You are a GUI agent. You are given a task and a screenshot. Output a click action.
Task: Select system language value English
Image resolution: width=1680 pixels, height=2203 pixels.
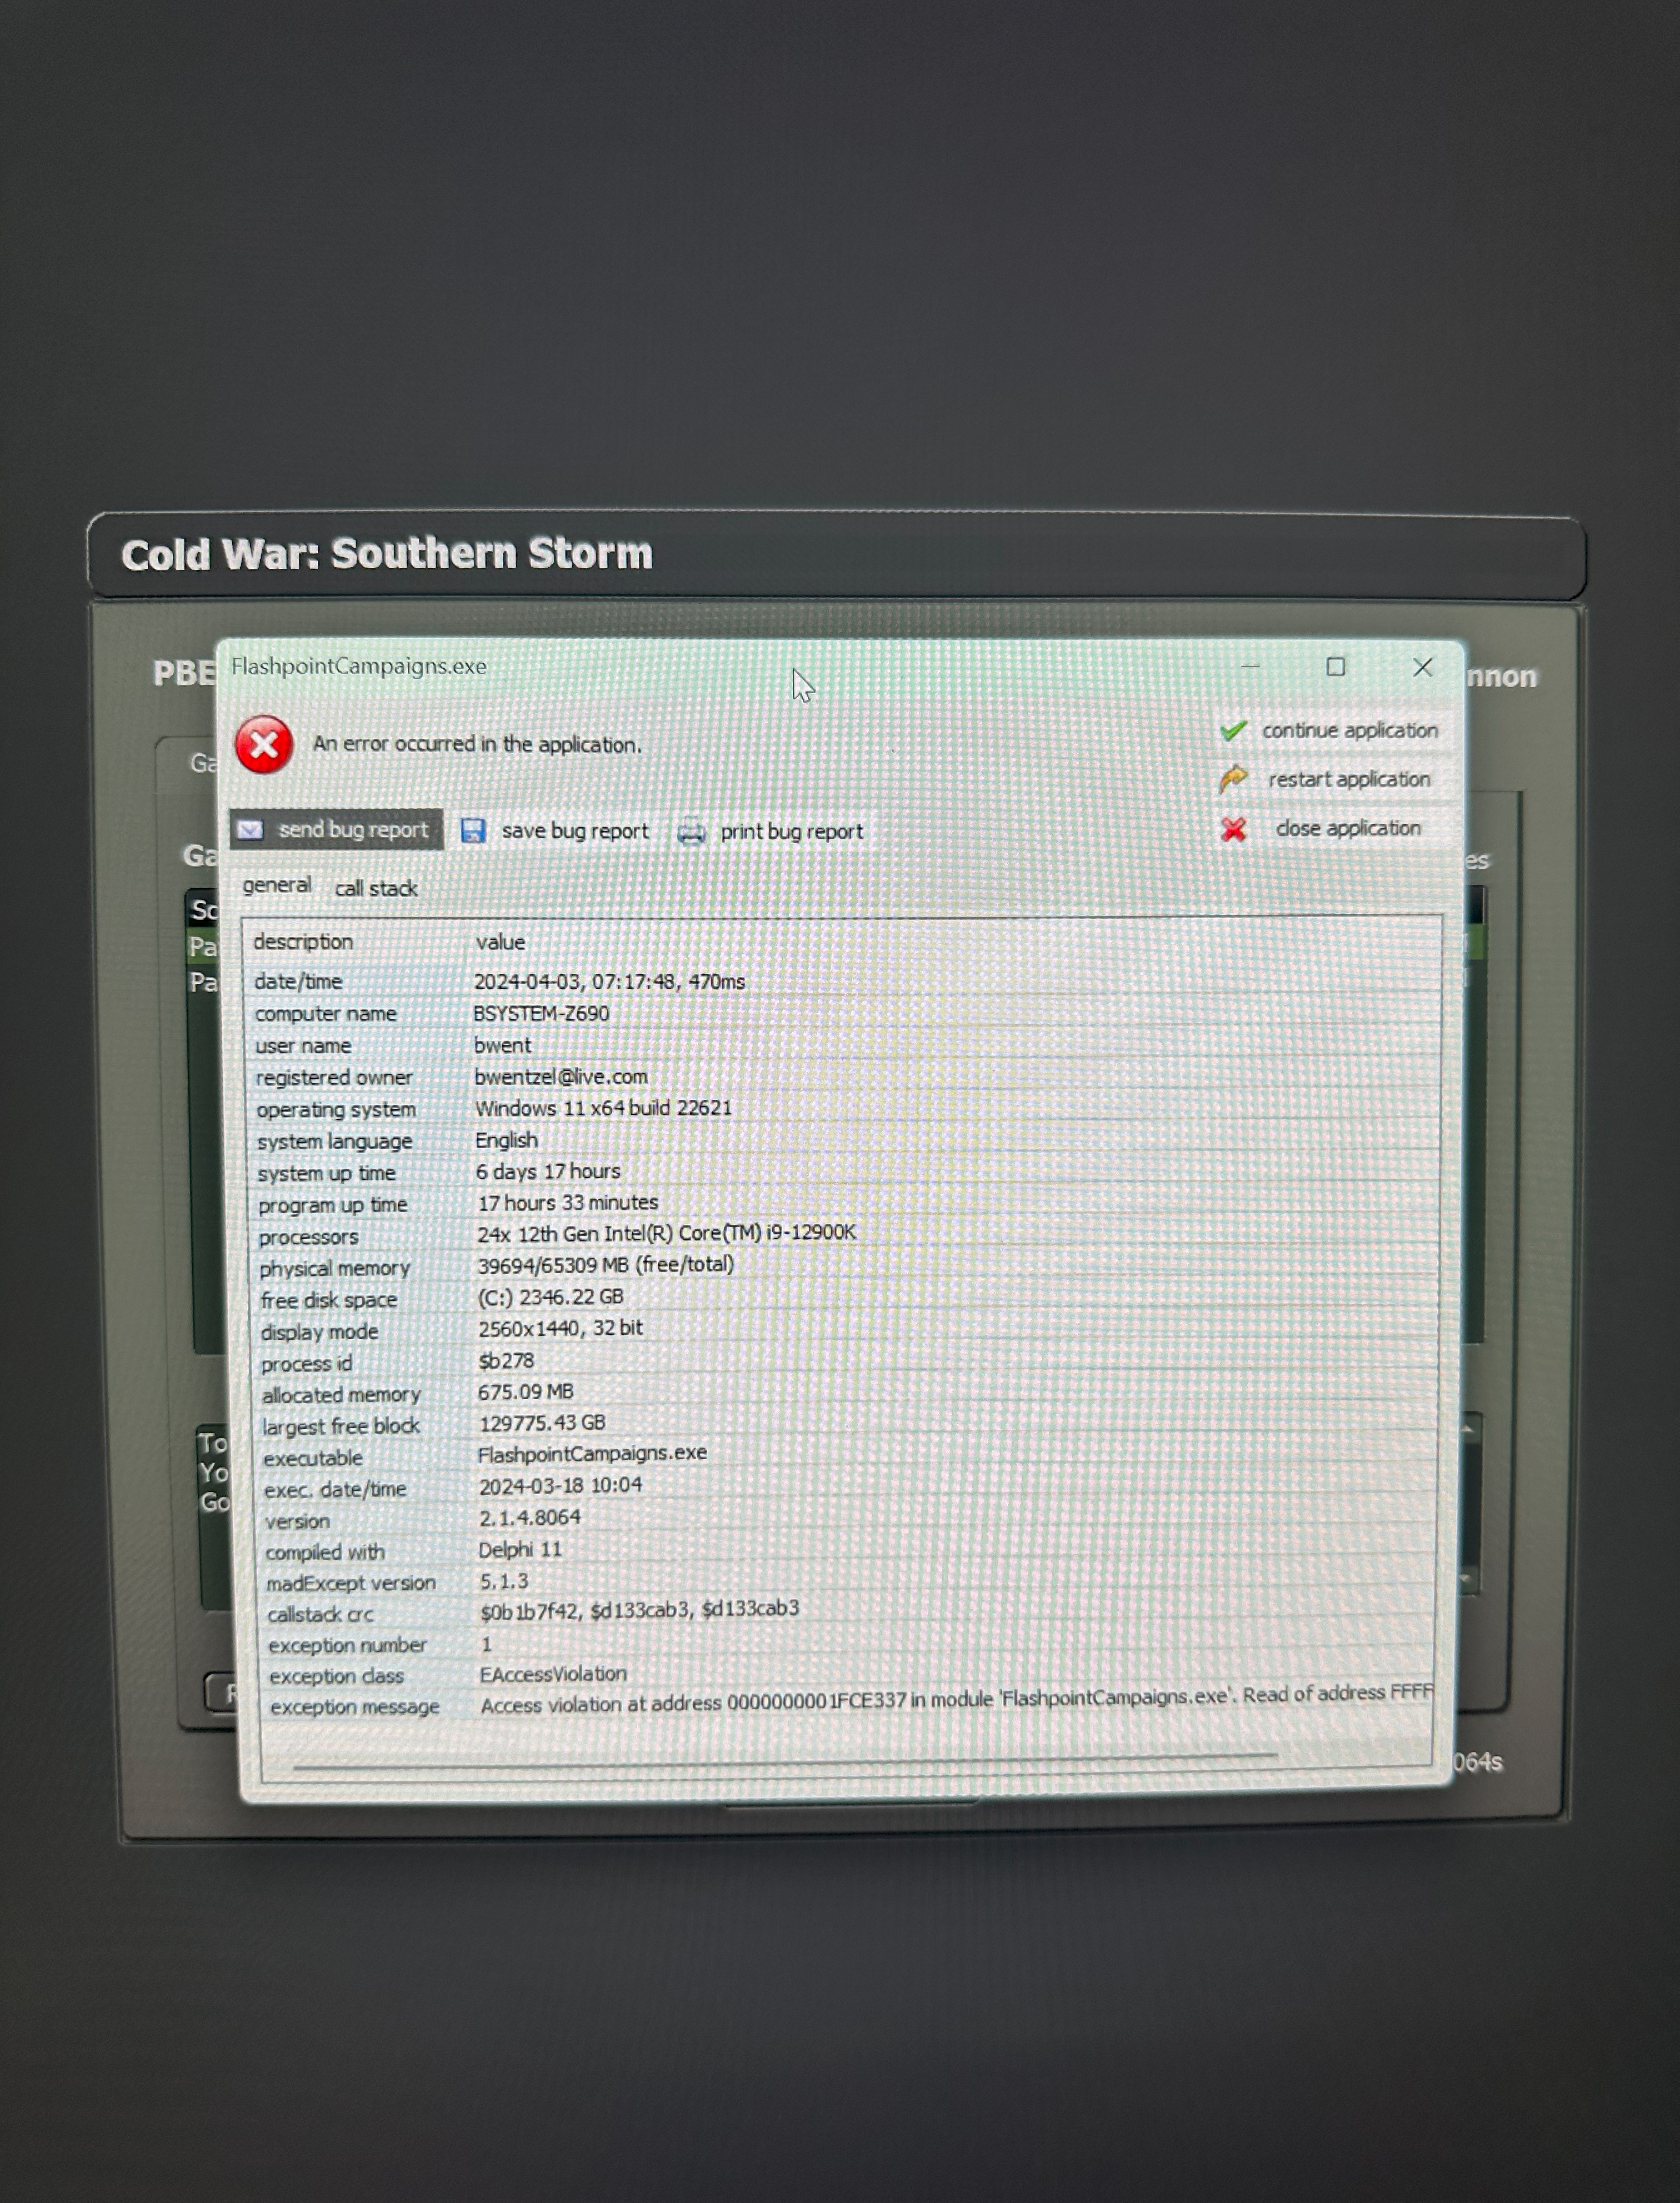click(506, 1140)
